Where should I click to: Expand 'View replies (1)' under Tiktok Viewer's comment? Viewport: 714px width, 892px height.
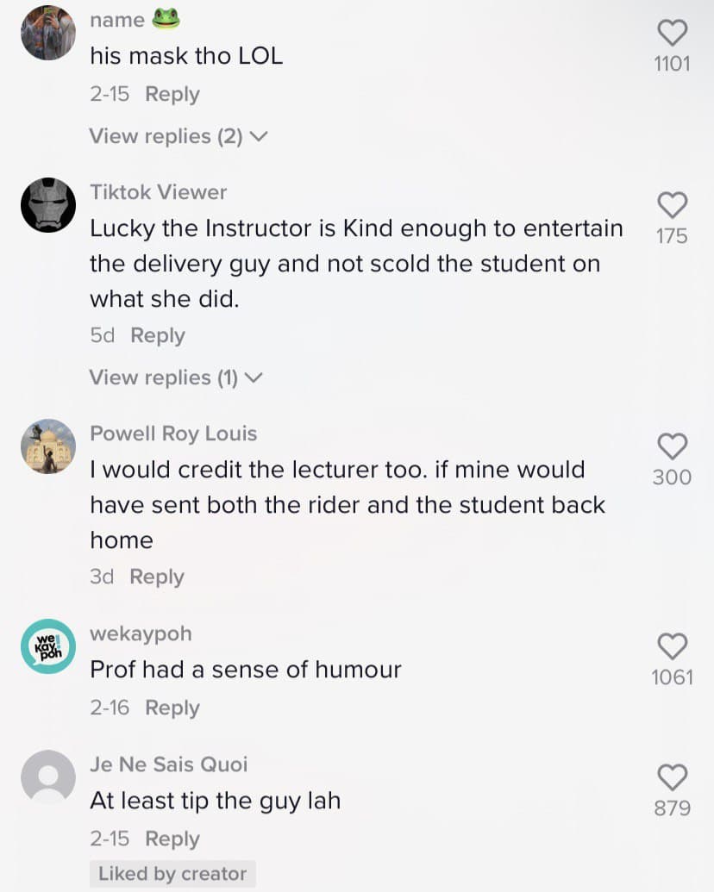[176, 377]
